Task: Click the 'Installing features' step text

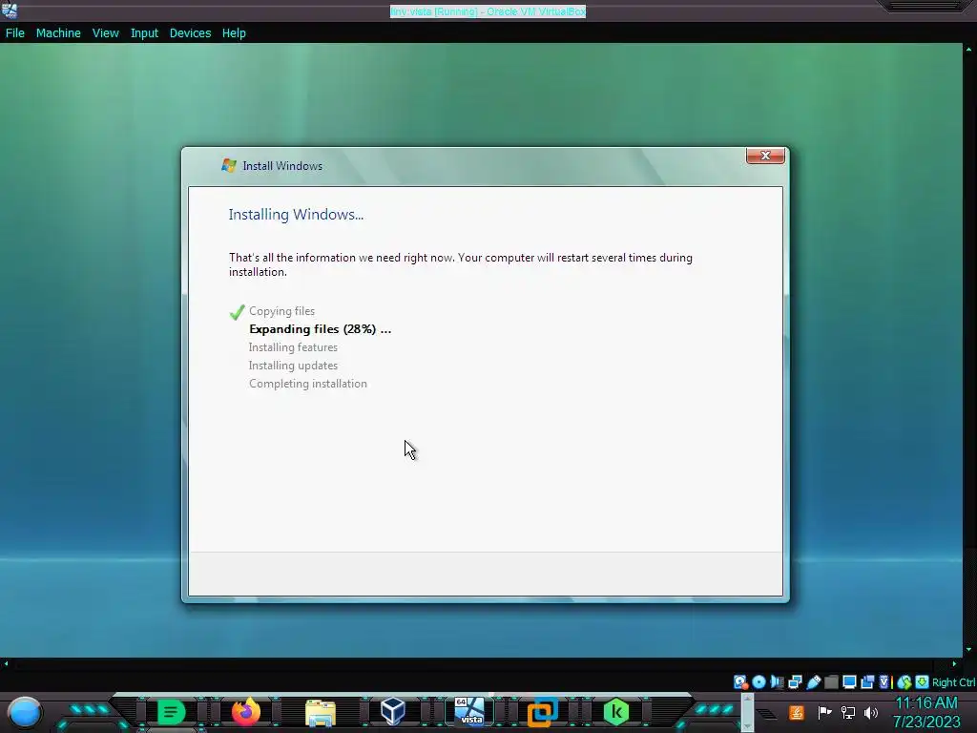Action: tap(293, 347)
